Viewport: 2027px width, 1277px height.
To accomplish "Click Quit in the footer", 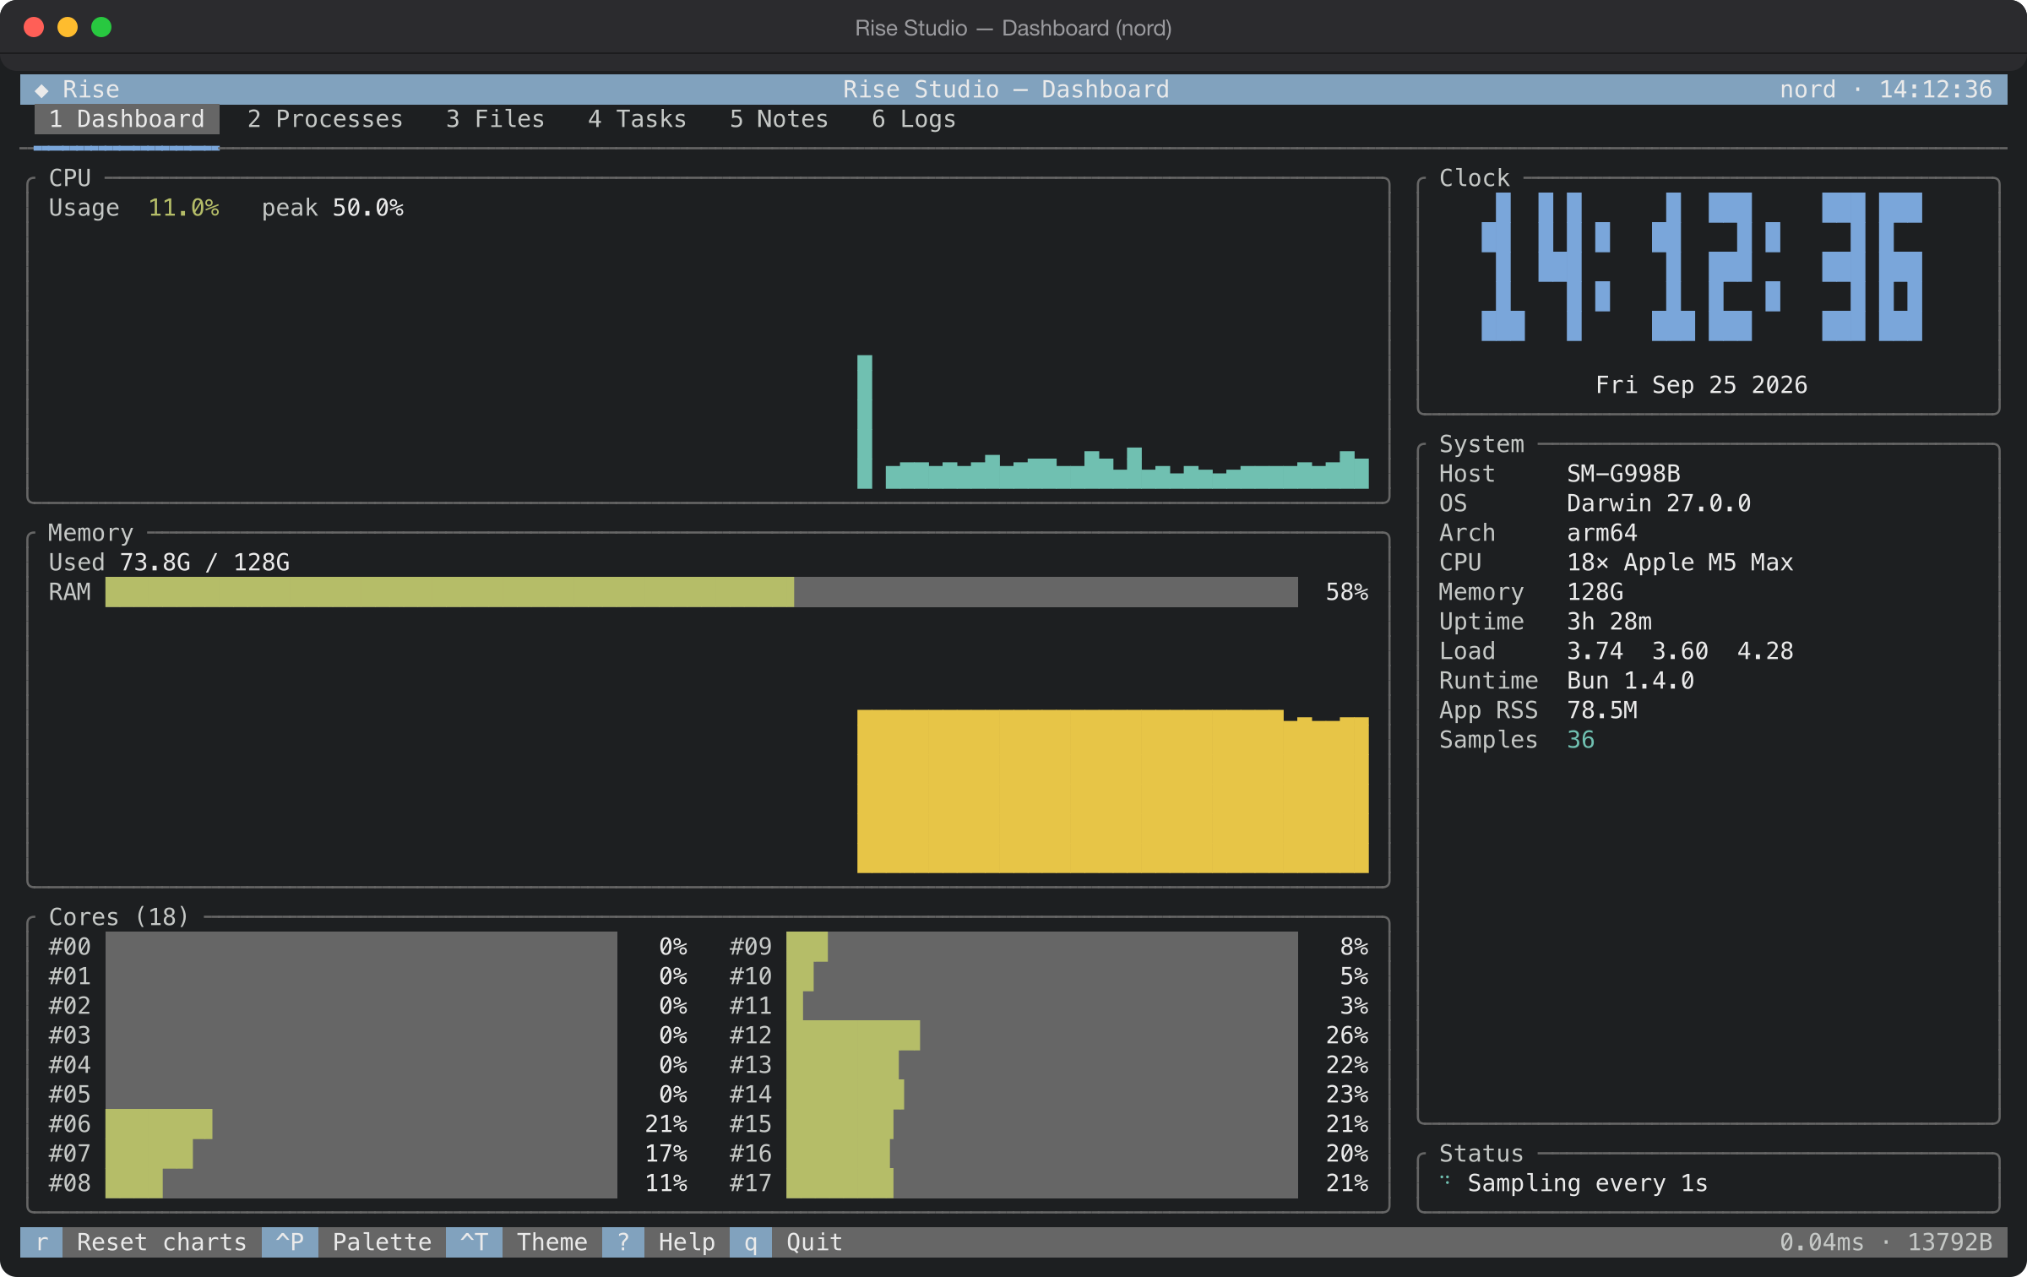I will point(814,1242).
